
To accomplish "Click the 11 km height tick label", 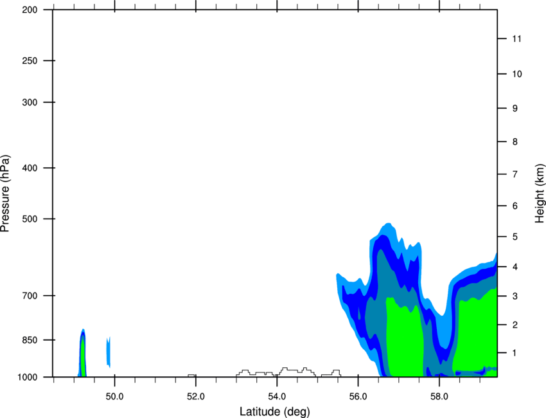I will 516,39.
